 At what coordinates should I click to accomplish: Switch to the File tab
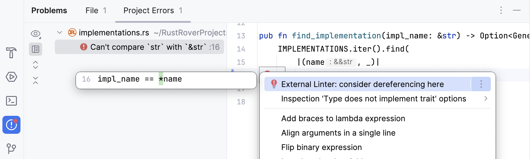(x=96, y=10)
